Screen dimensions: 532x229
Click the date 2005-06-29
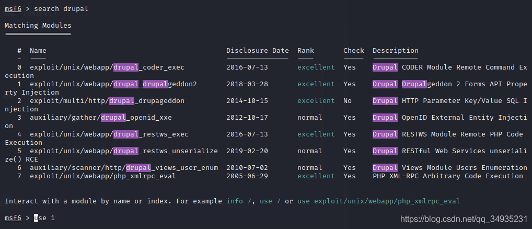click(x=247, y=176)
